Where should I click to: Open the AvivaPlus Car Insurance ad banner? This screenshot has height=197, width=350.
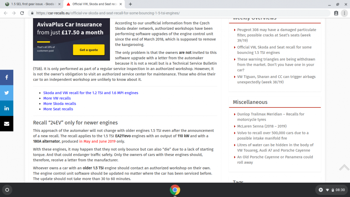pos(71,39)
